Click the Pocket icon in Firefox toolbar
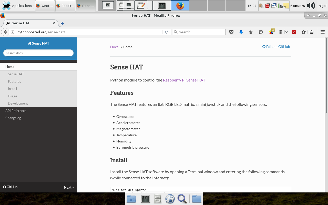 pyautogui.click(x=231, y=32)
